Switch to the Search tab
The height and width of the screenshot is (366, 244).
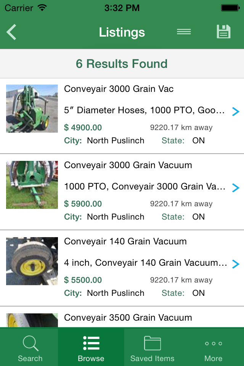pyautogui.click(x=30, y=347)
